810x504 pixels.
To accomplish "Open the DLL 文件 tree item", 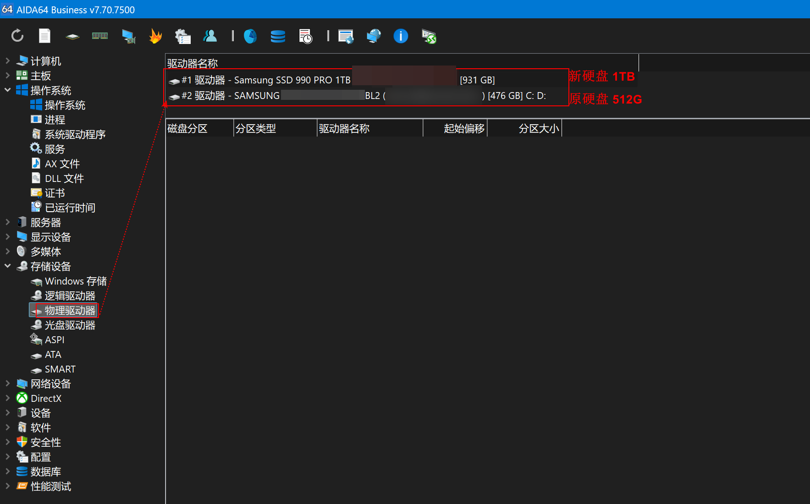I will [x=57, y=178].
